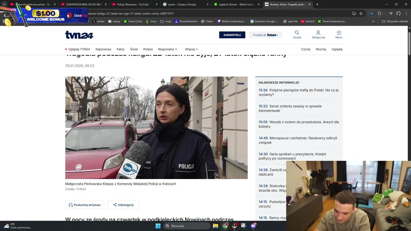Viewport: 411px width, 231px height.
Task: Open a new browser tab
Action: click(x=317, y=4)
